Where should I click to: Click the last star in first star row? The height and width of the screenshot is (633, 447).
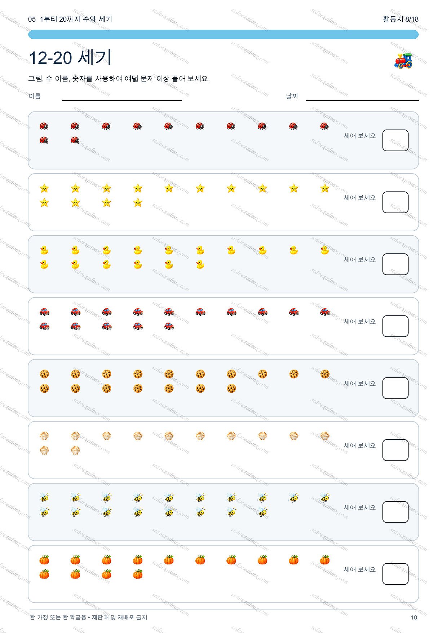[x=325, y=188]
